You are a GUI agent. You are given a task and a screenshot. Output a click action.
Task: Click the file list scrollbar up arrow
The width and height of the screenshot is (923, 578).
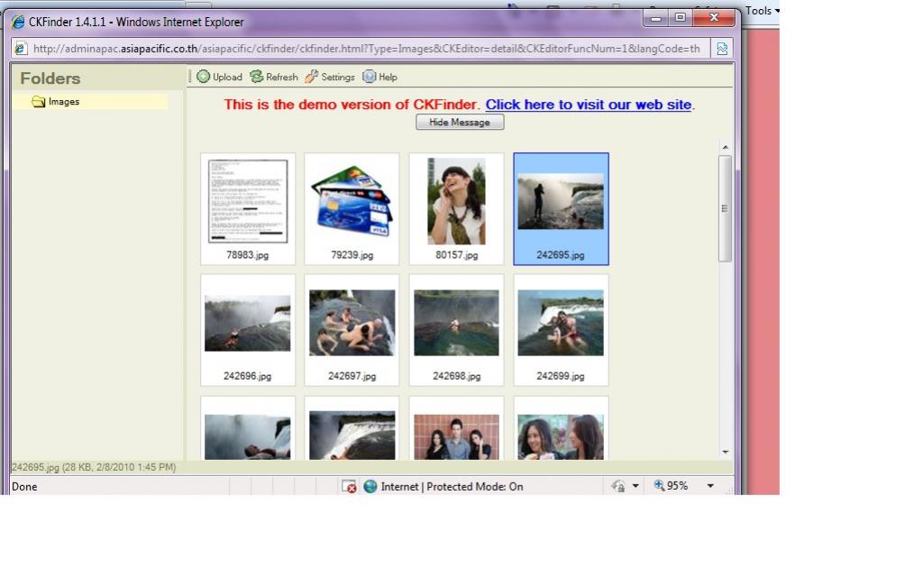(726, 147)
